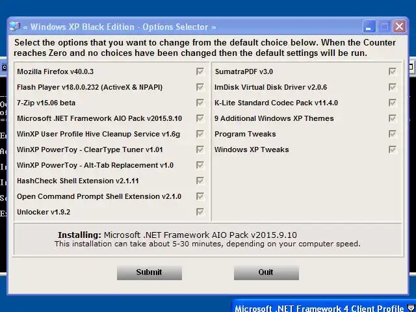Click the SumatraPDF v3.0 label
This screenshot has height=312, width=416.
tap(244, 71)
